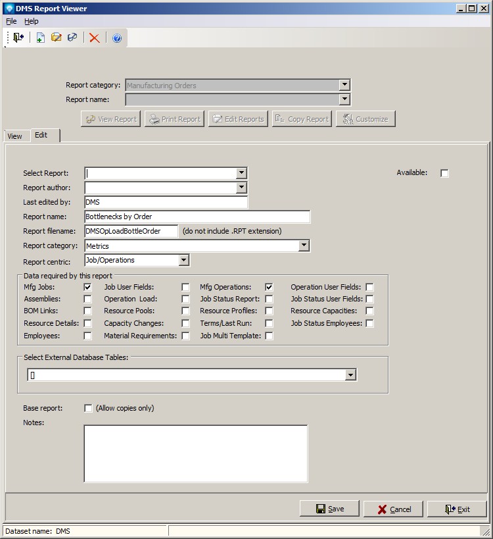Enable the Available checkbox
This screenshot has width=493, height=539.
click(x=444, y=173)
